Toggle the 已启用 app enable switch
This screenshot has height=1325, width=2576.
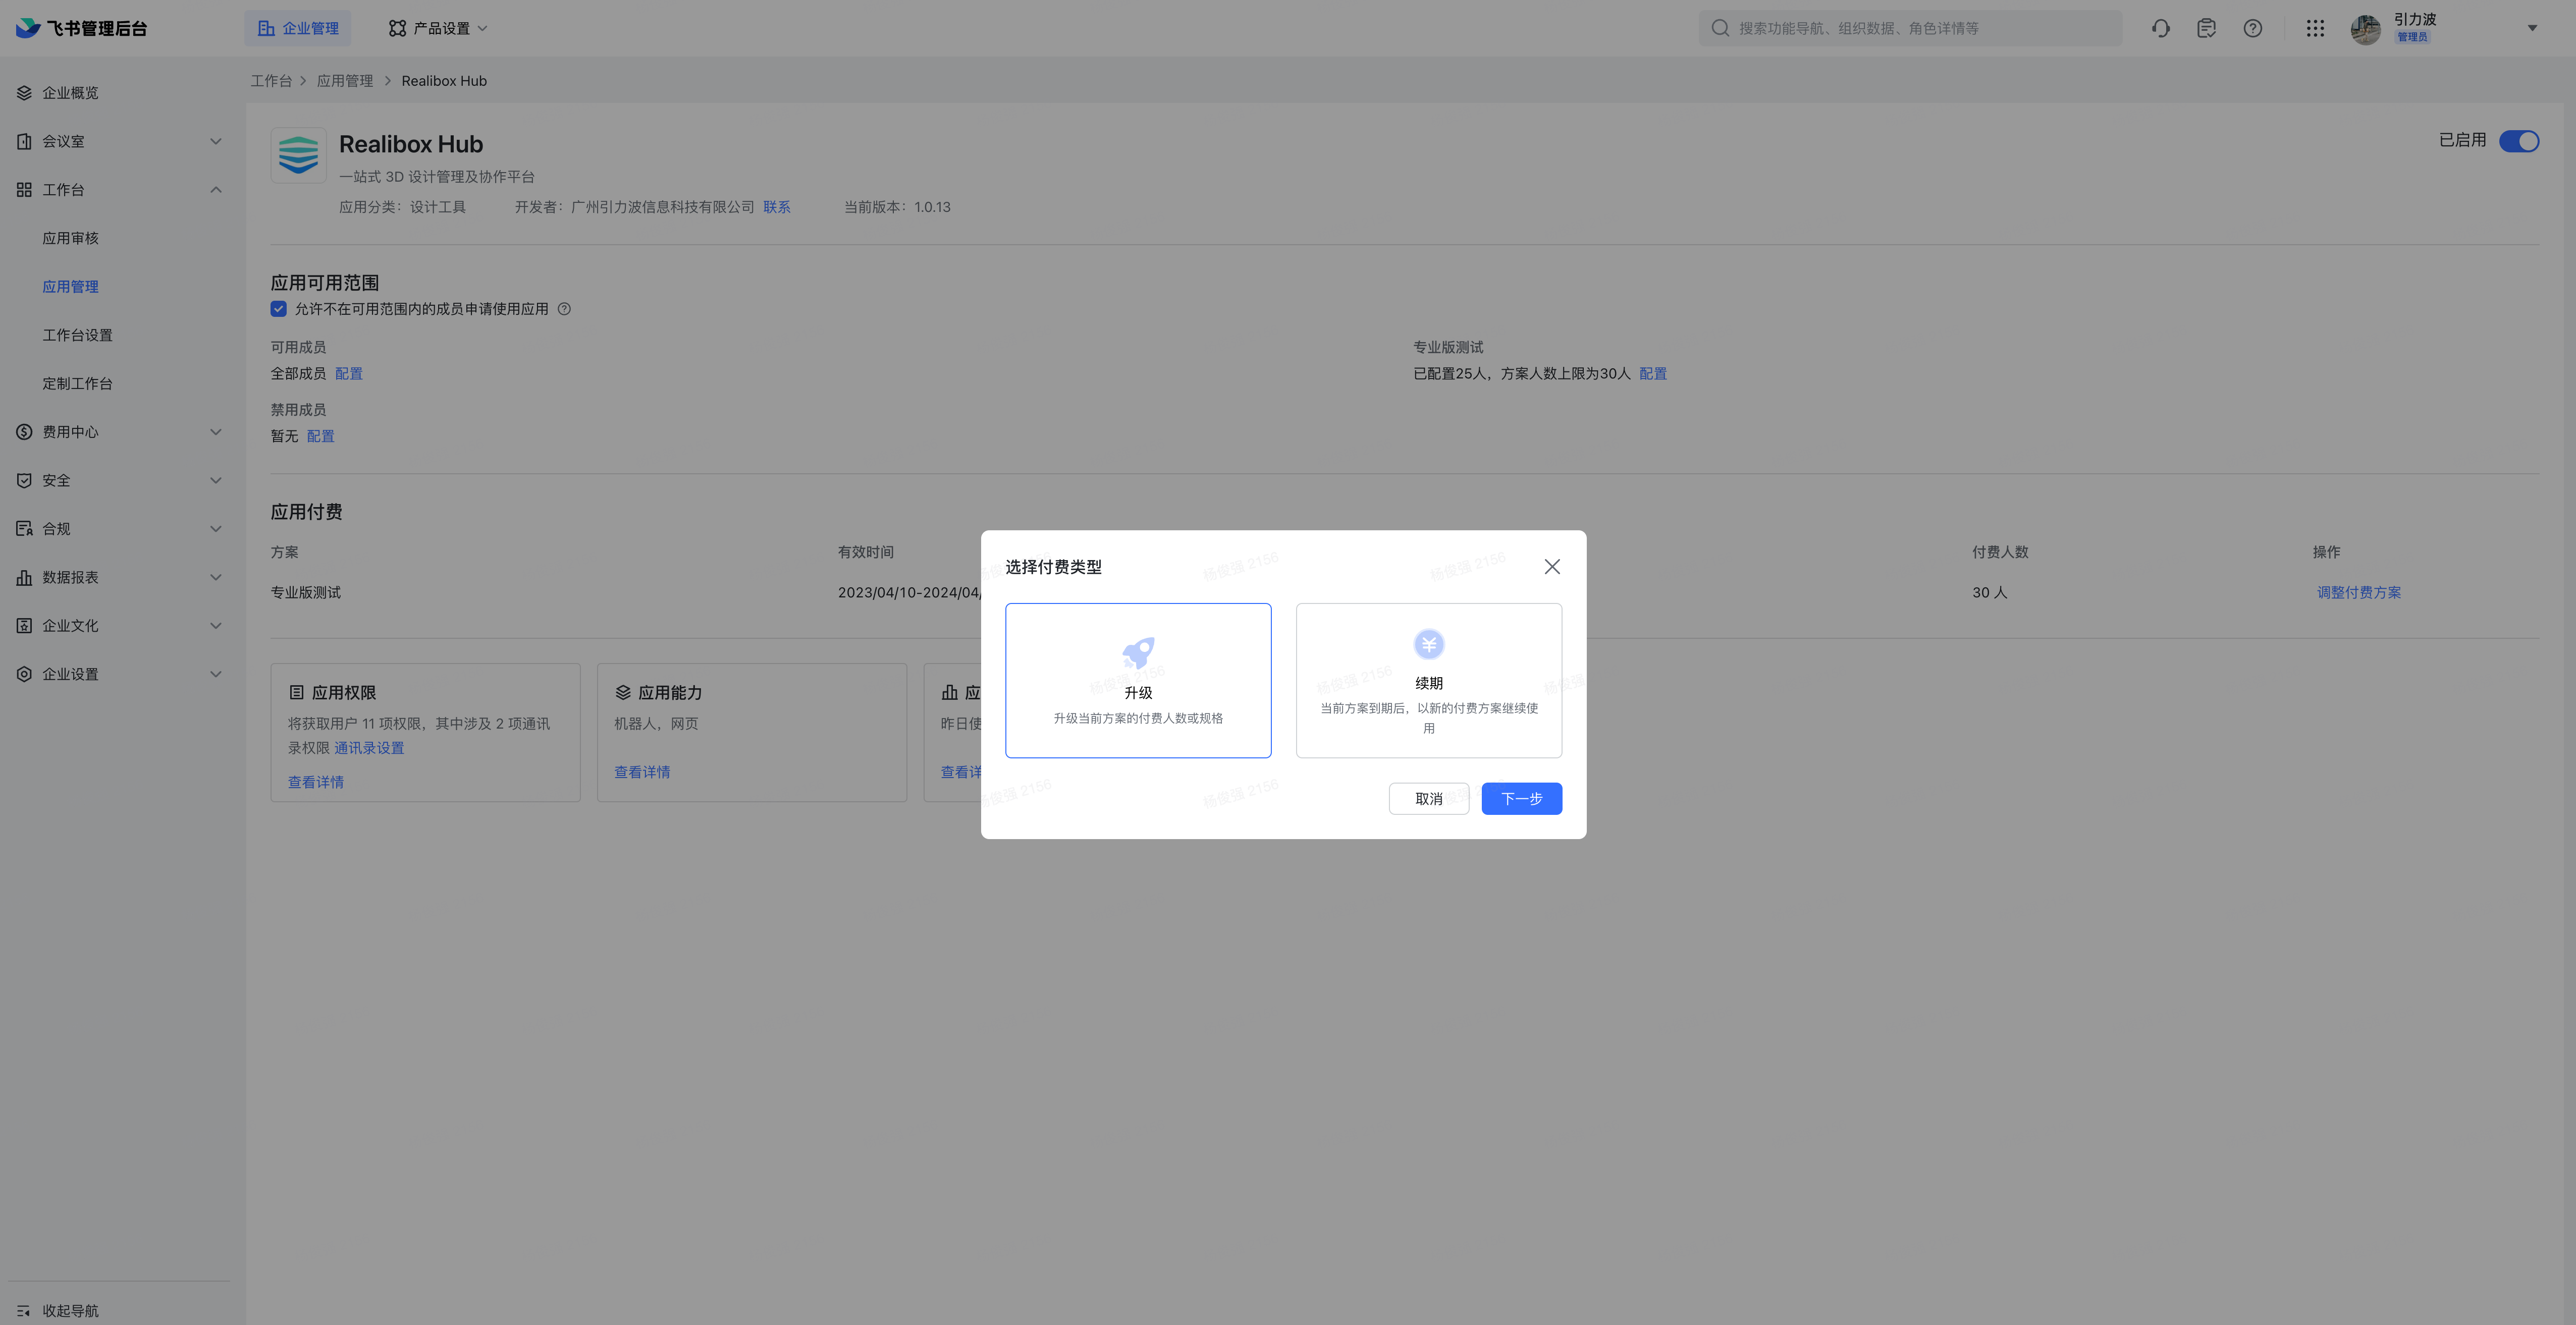coord(2518,141)
